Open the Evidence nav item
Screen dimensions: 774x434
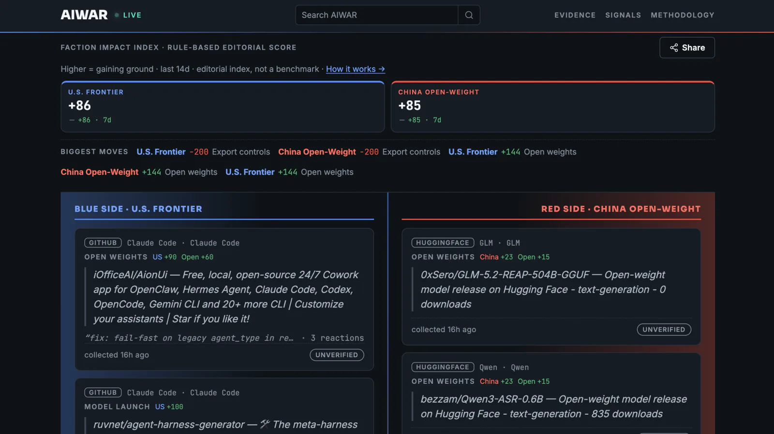pos(575,15)
